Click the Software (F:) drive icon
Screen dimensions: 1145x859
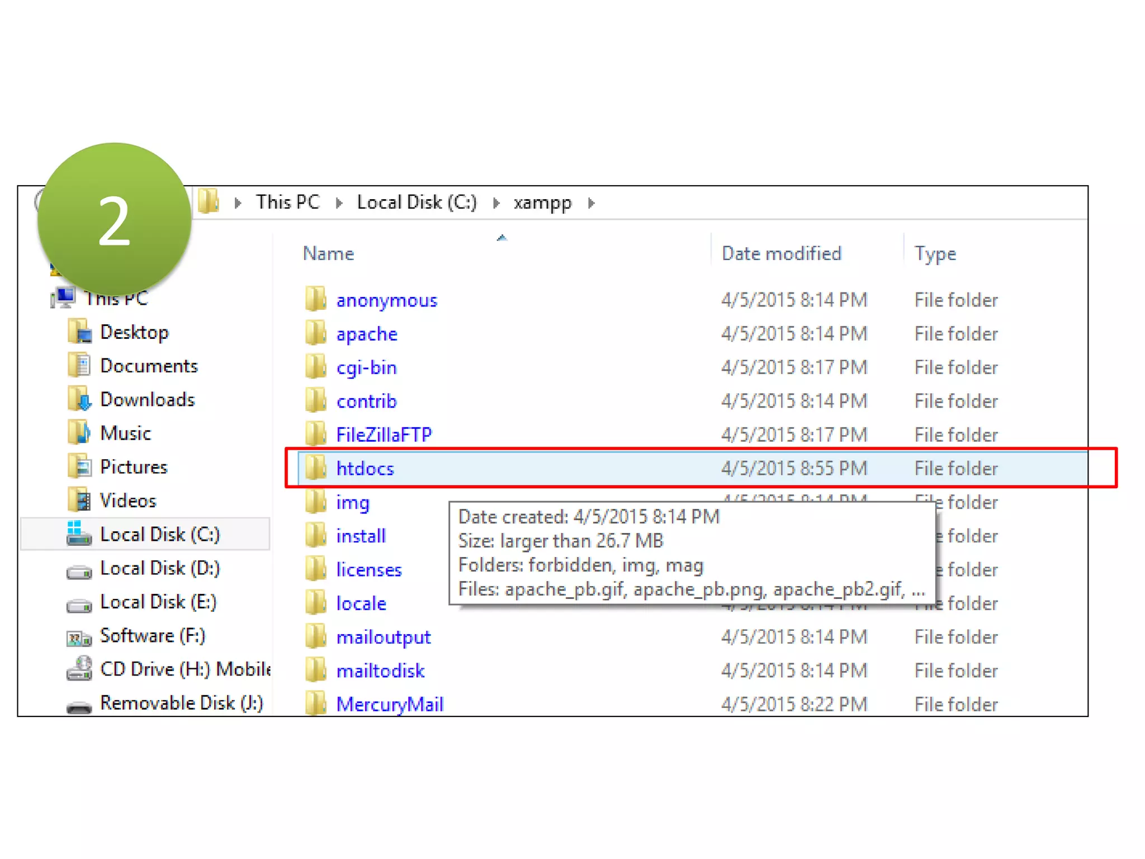pyautogui.click(x=79, y=636)
